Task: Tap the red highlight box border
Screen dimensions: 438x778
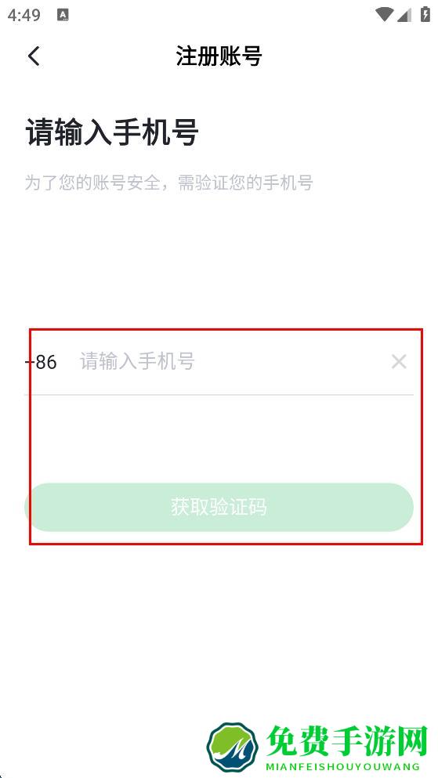Action: [226, 330]
